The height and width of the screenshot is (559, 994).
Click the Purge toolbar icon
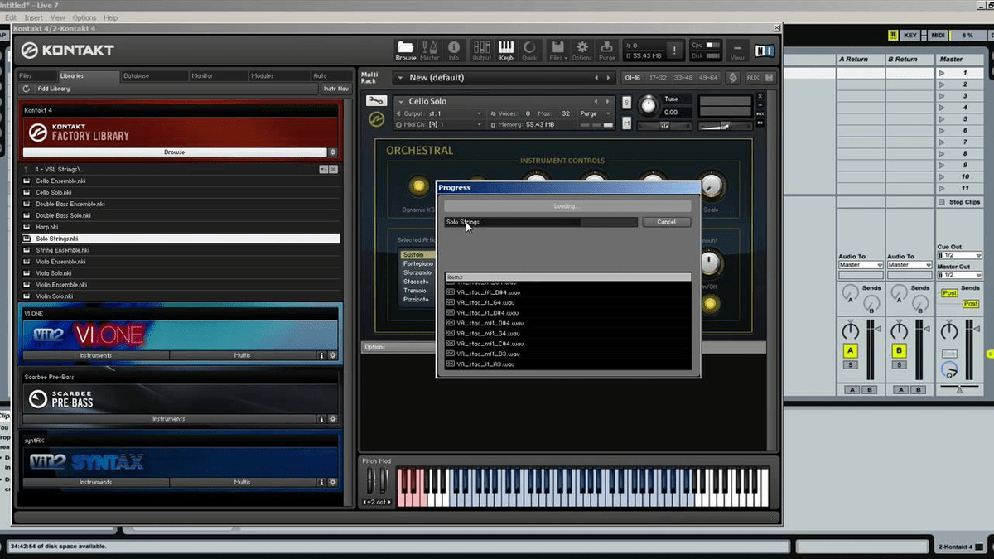click(606, 49)
